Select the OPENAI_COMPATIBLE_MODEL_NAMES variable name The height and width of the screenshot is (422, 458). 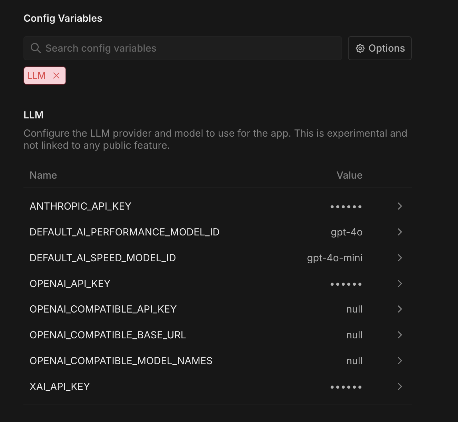point(121,361)
